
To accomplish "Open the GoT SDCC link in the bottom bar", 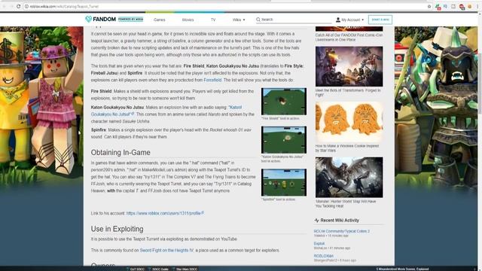I will 137,269.
